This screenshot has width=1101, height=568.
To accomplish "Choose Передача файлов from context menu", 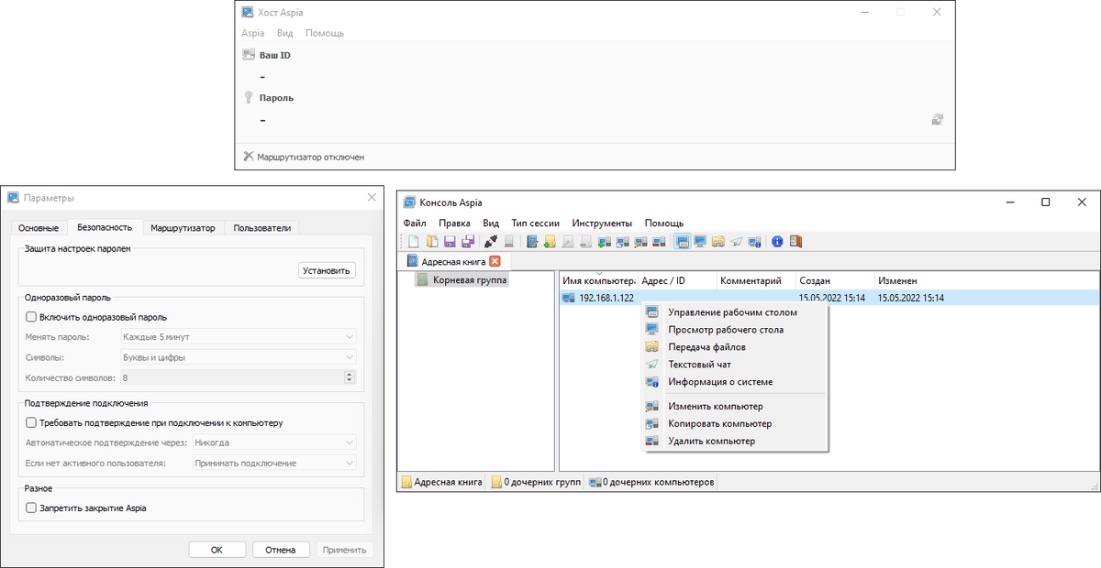I will click(735, 347).
